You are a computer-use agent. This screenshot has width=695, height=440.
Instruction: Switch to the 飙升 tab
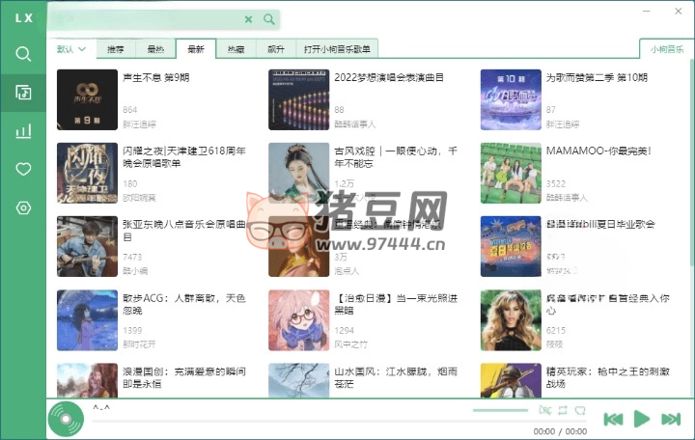(276, 49)
